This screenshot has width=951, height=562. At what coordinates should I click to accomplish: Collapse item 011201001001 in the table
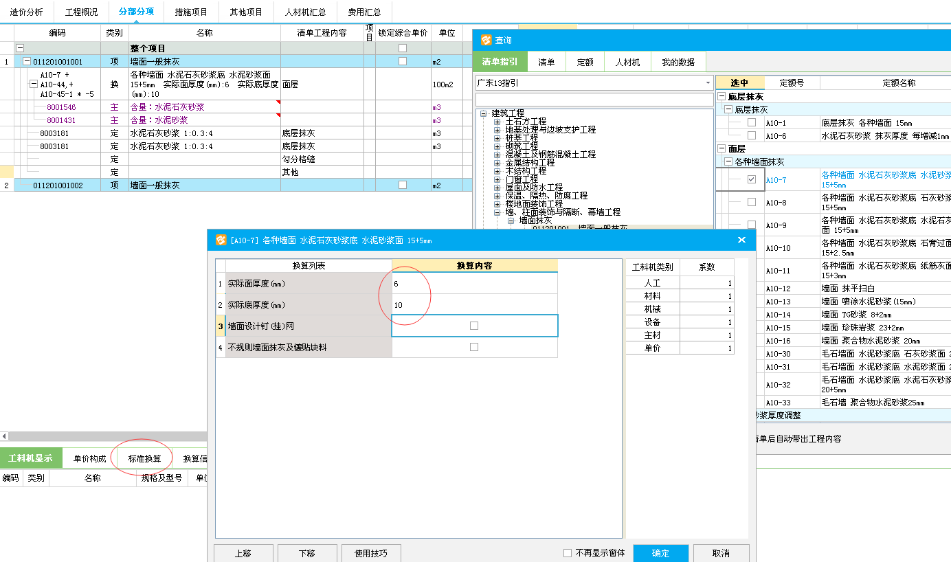point(27,61)
